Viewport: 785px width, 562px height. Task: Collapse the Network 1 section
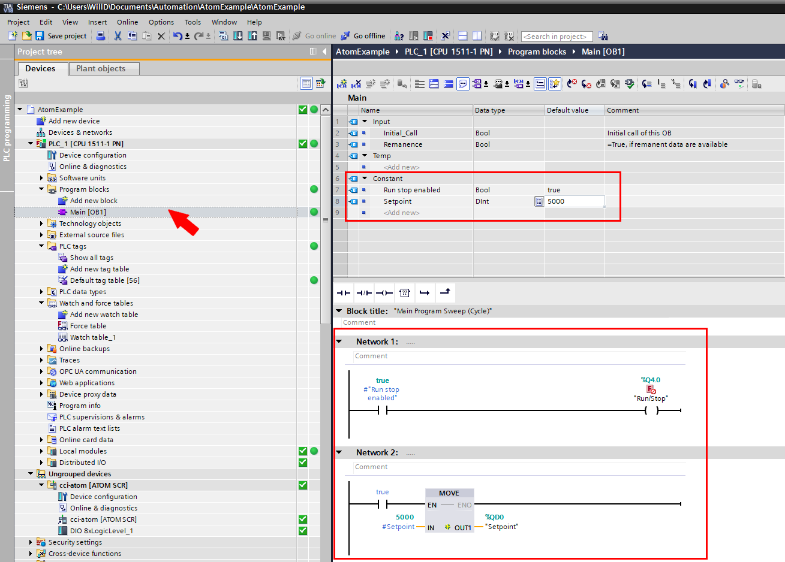(x=339, y=342)
